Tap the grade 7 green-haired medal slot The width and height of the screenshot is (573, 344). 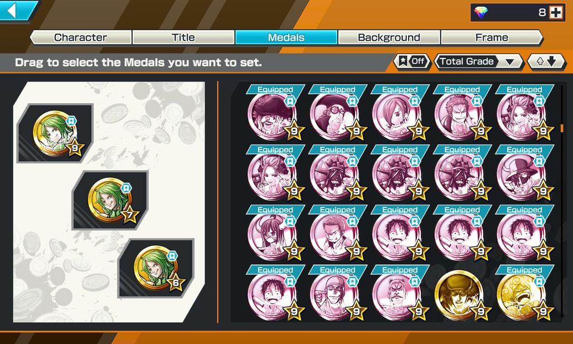[110, 200]
